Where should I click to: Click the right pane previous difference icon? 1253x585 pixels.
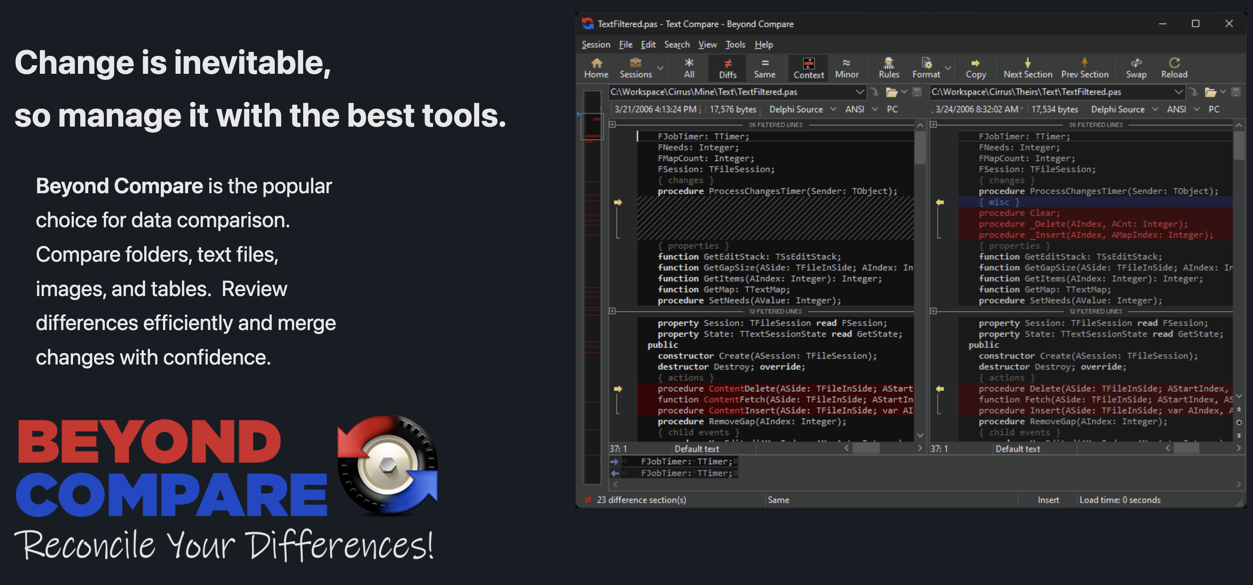pos(1238,410)
